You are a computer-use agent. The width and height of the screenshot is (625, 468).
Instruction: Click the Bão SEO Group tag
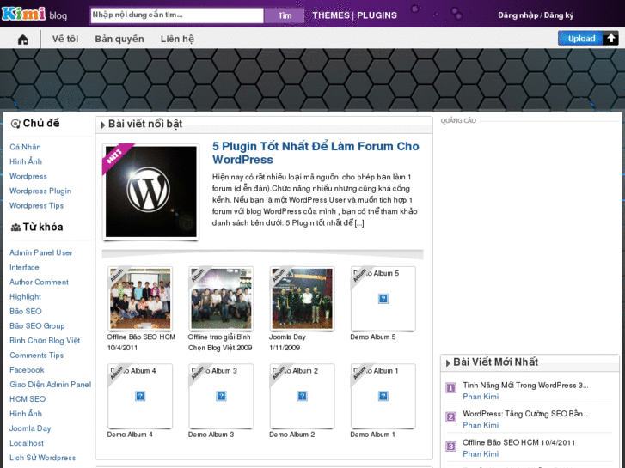pyautogui.click(x=37, y=325)
